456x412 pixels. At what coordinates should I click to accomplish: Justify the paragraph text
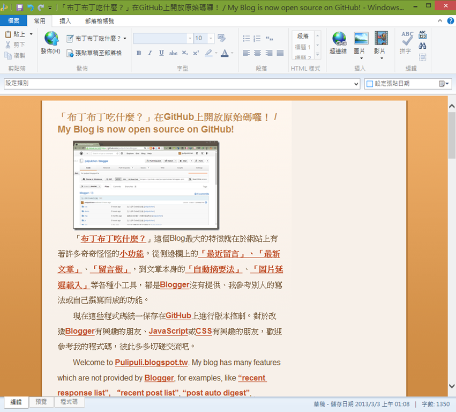click(x=280, y=53)
